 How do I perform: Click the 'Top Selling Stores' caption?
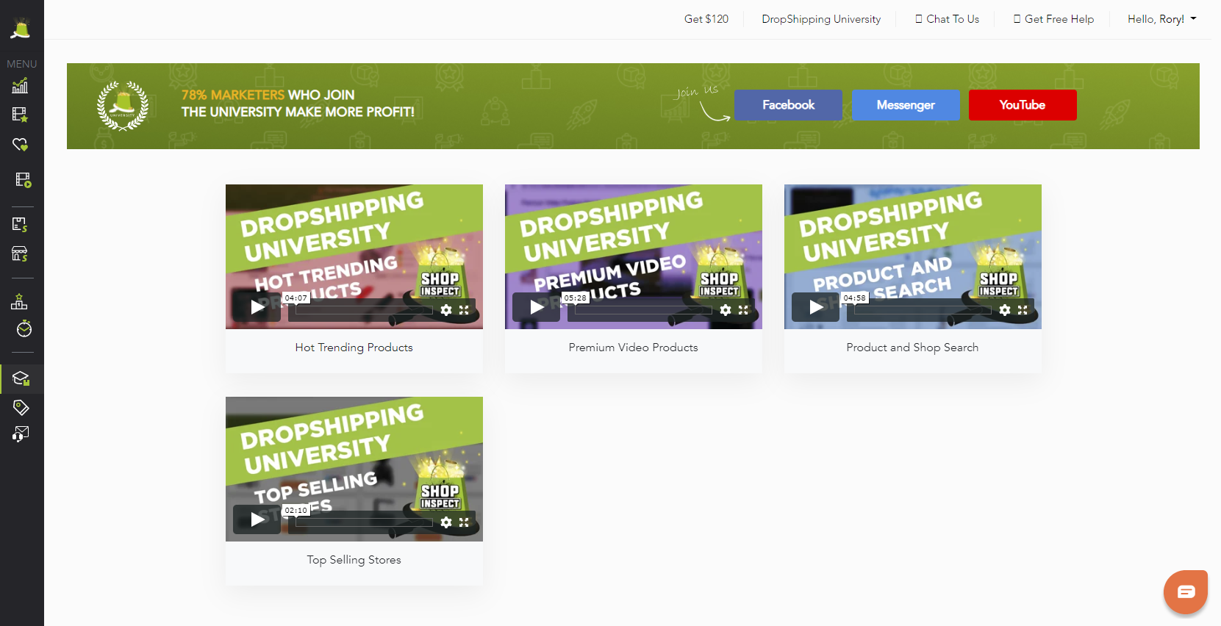(354, 560)
